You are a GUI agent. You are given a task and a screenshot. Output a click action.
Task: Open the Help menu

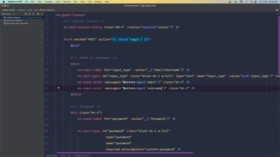pyautogui.click(x=107, y=2)
